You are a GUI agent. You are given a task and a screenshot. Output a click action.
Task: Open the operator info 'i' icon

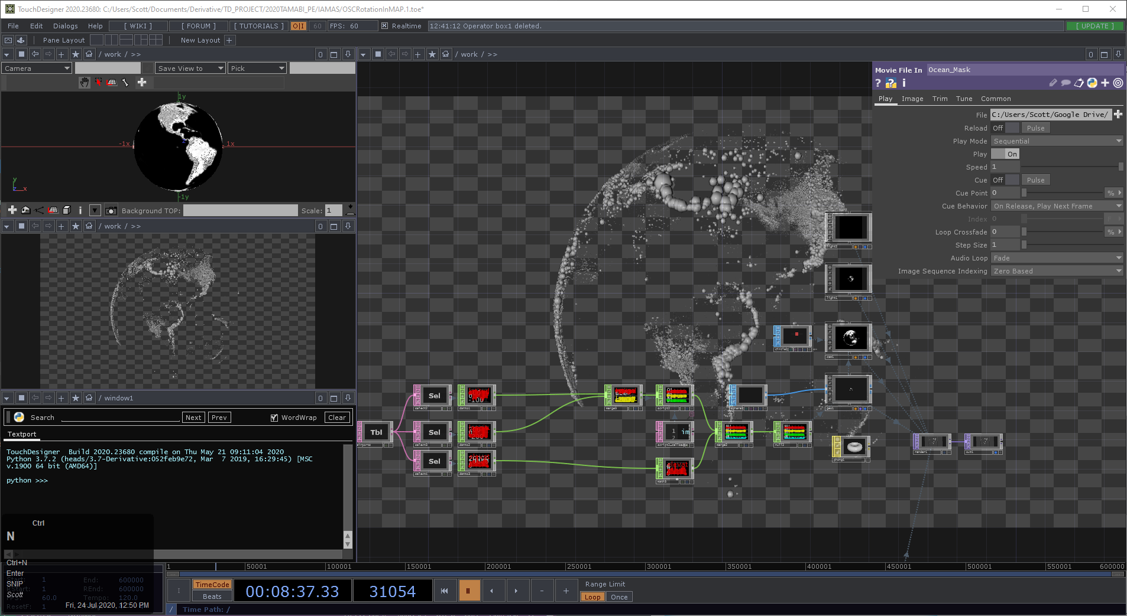904,83
